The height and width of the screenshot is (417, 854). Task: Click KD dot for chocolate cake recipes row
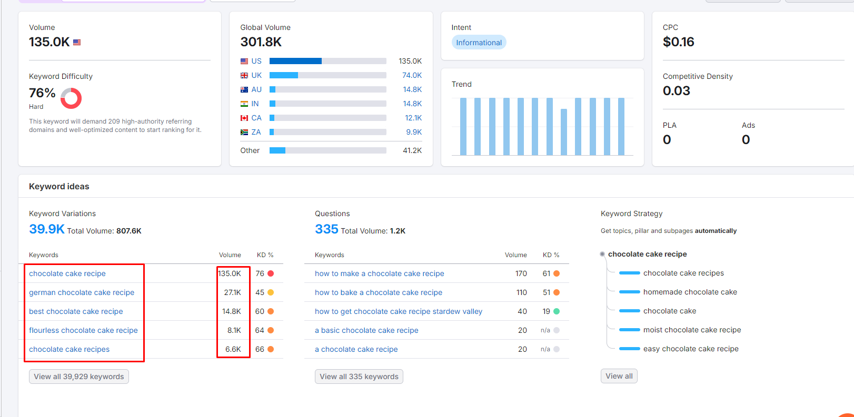point(271,349)
